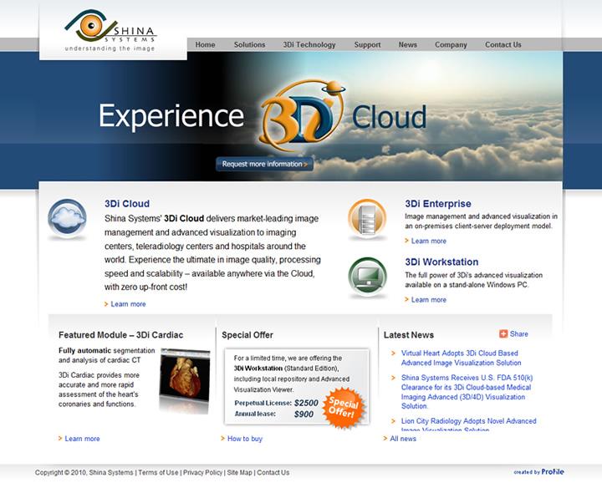Open the Privacy Policy footer link
The image size is (602, 483).
pyautogui.click(x=203, y=473)
